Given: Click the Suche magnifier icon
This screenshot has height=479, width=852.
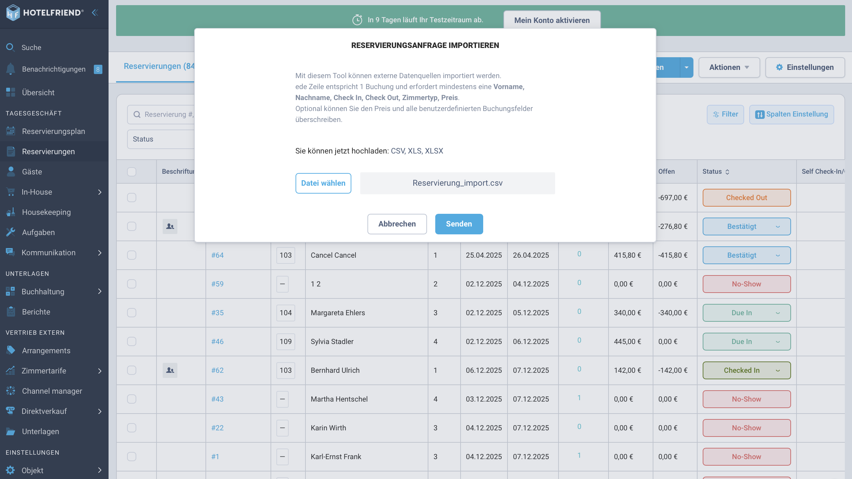Looking at the screenshot, I should pos(10,47).
